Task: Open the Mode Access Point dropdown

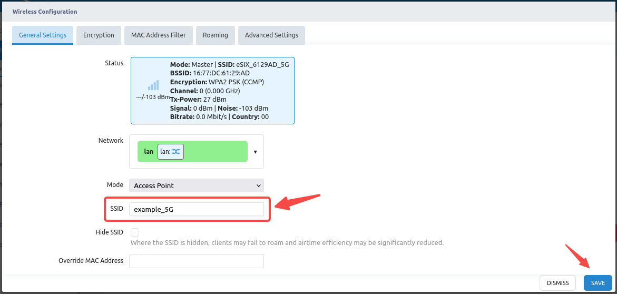Action: coord(196,185)
